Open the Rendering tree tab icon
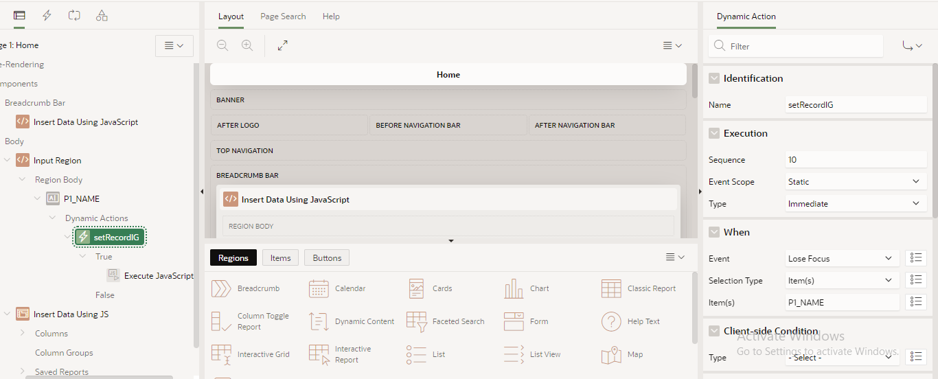 [x=19, y=15]
